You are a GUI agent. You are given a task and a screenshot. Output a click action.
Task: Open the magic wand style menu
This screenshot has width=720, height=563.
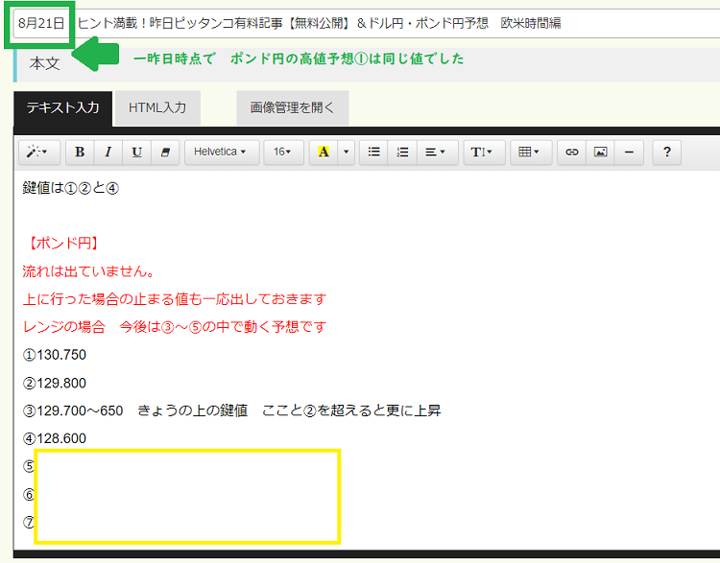[39, 152]
